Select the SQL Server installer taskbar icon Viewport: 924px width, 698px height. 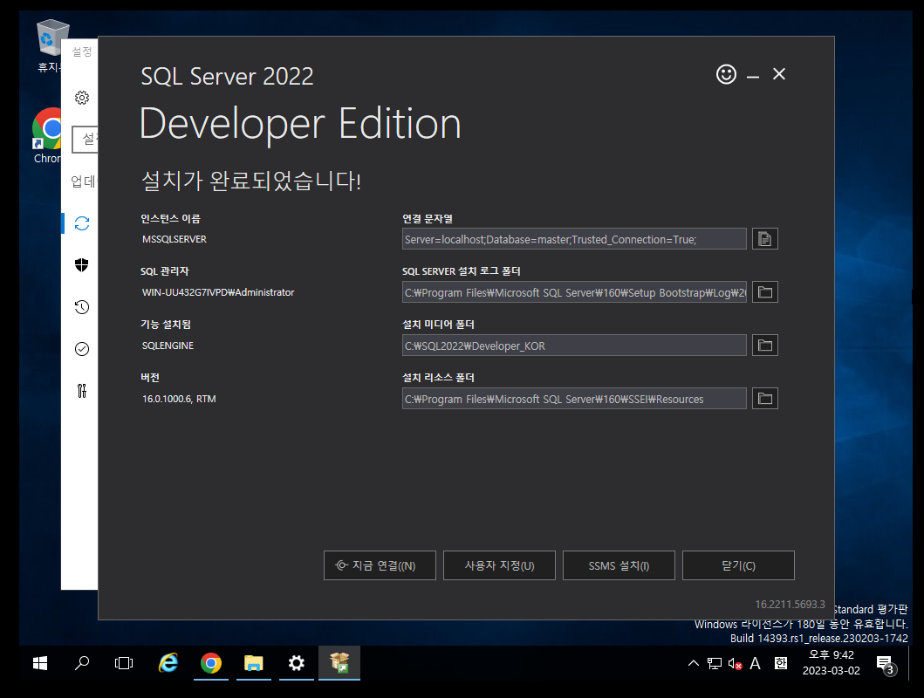tap(339, 663)
